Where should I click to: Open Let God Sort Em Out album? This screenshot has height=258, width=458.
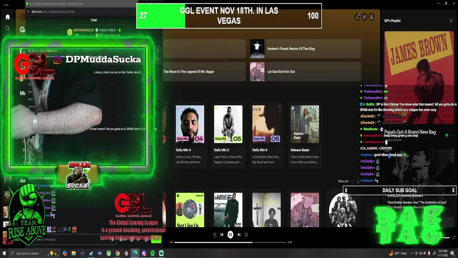tap(305, 72)
